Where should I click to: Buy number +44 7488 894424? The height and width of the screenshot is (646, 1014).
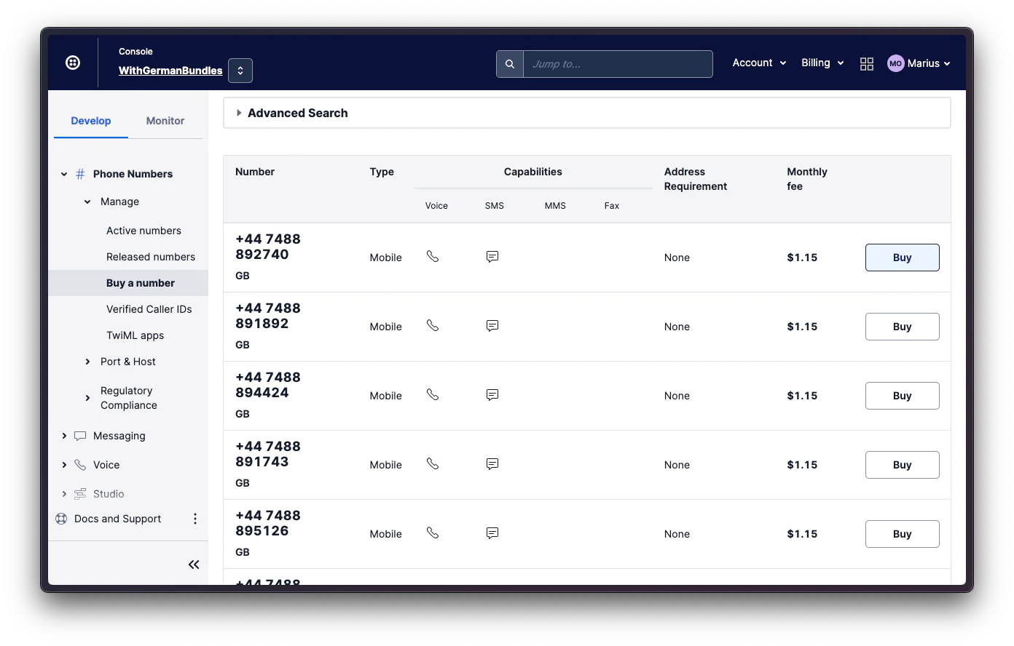(x=902, y=396)
